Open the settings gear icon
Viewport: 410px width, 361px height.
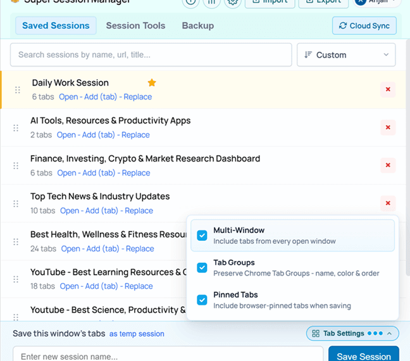click(232, 3)
